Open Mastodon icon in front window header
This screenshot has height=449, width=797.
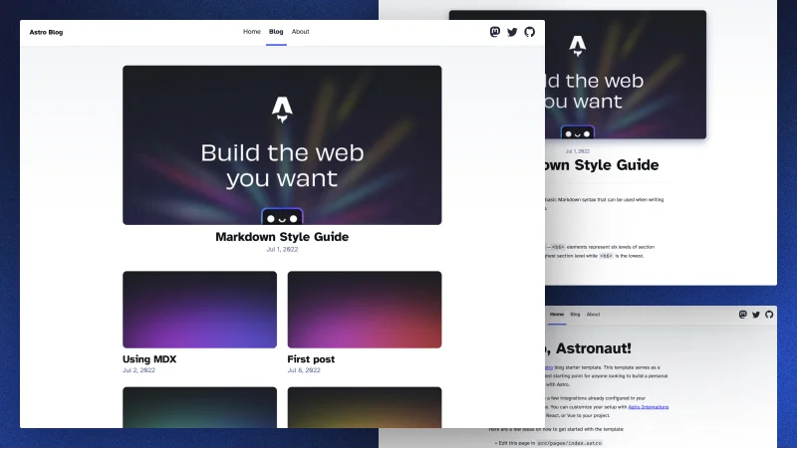click(x=495, y=32)
